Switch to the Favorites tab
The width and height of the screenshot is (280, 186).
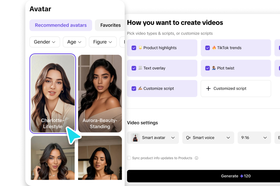[110, 25]
